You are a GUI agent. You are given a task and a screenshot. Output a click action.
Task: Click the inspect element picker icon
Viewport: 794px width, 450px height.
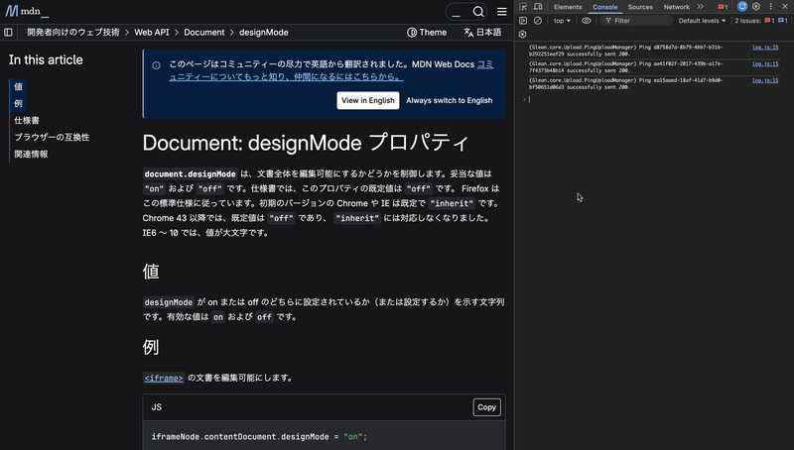pos(523,7)
